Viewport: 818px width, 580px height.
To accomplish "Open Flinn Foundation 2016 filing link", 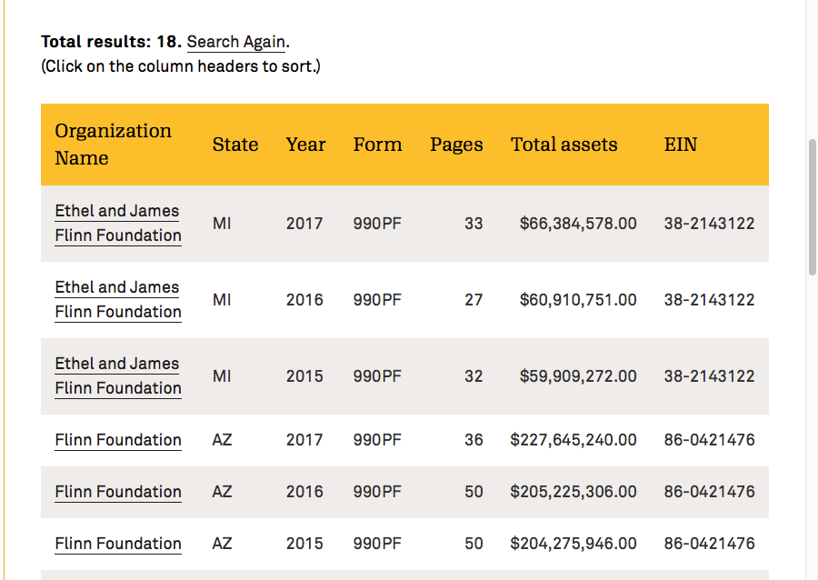I will coord(118,492).
